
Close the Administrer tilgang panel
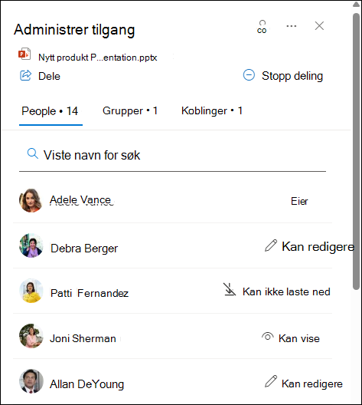319,26
